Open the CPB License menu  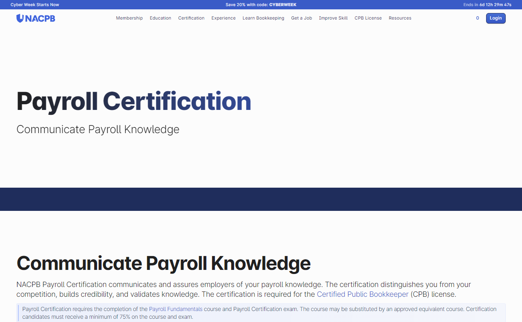[368, 18]
